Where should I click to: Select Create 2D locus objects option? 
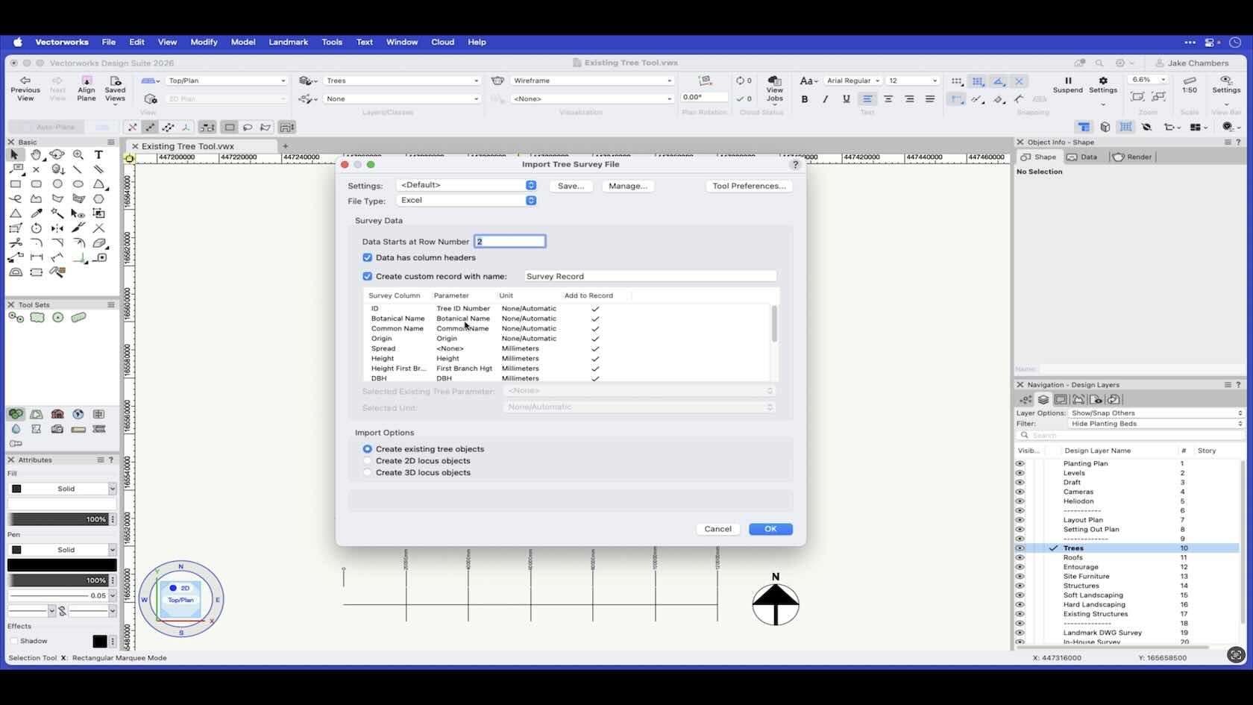pyautogui.click(x=367, y=461)
